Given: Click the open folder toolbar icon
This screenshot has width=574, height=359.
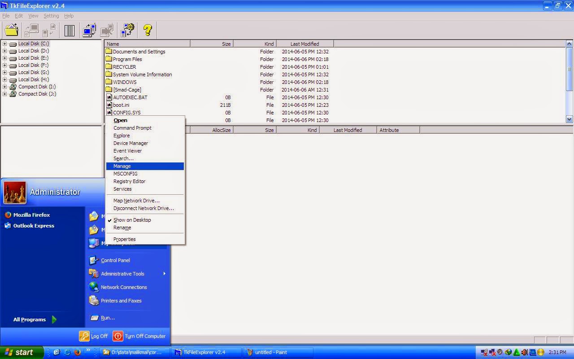Looking at the screenshot, I should click(x=11, y=30).
